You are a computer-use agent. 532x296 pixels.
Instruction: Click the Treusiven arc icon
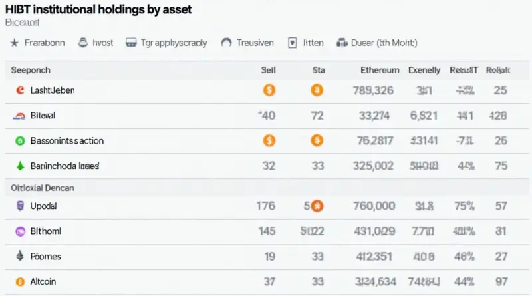[x=226, y=43]
